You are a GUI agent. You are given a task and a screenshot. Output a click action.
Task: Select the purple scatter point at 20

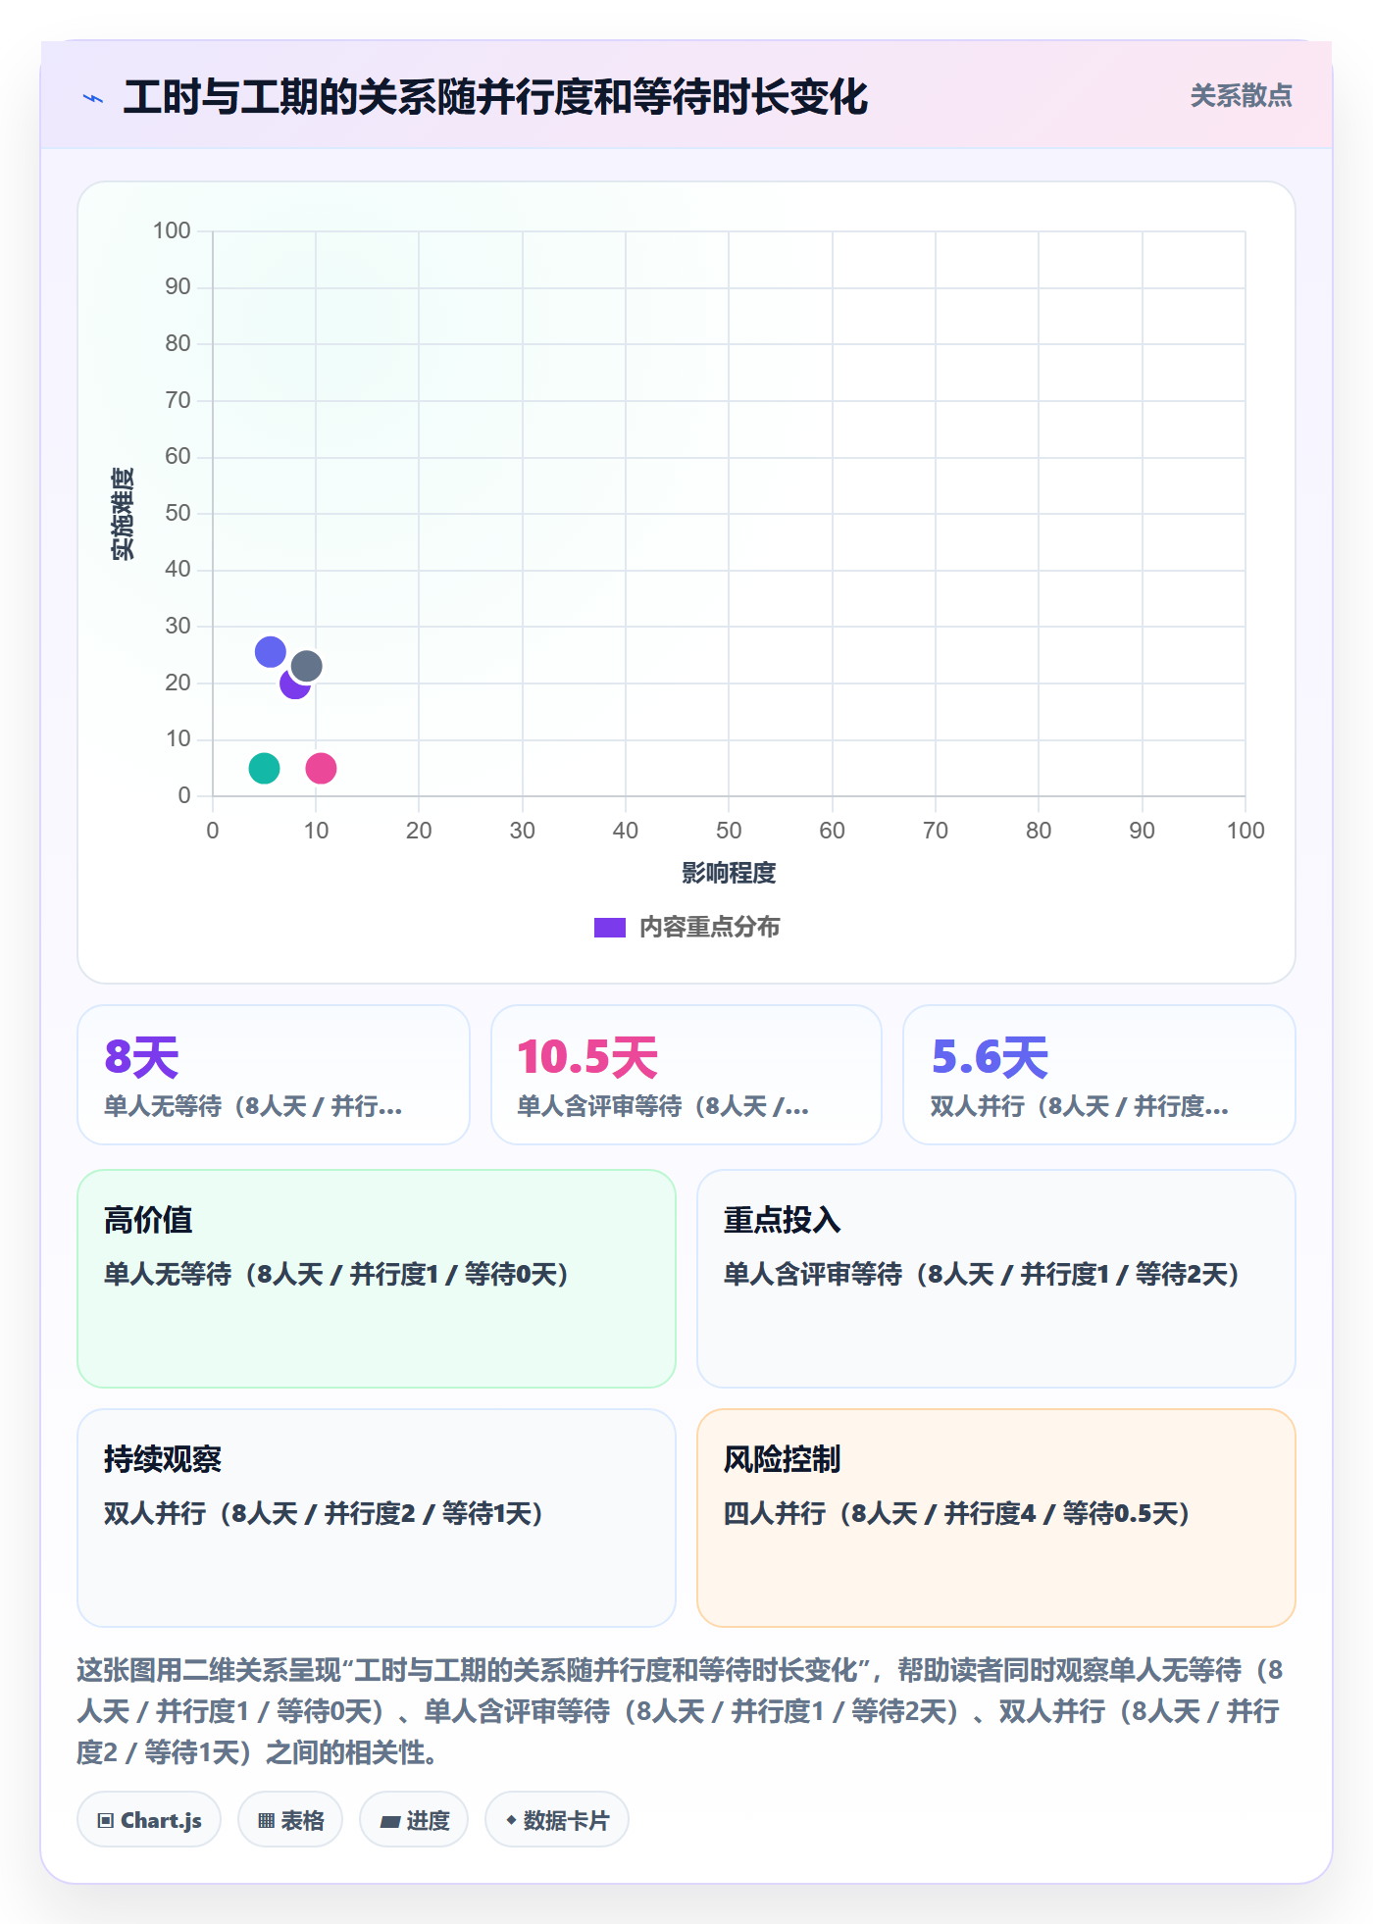click(293, 684)
